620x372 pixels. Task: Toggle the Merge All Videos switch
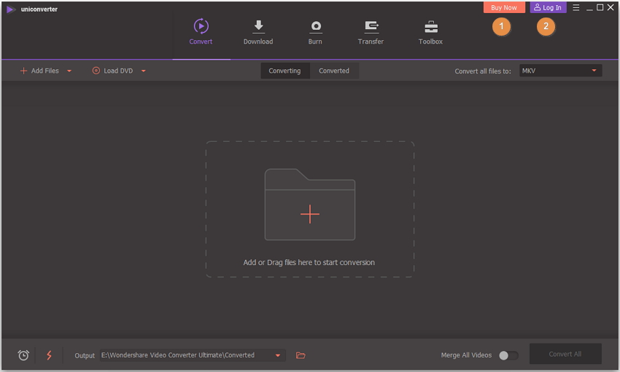508,355
